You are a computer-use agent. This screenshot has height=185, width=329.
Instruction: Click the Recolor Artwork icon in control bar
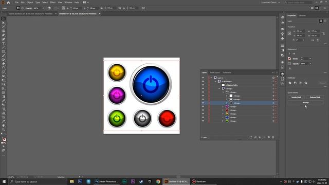[x=49, y=8]
